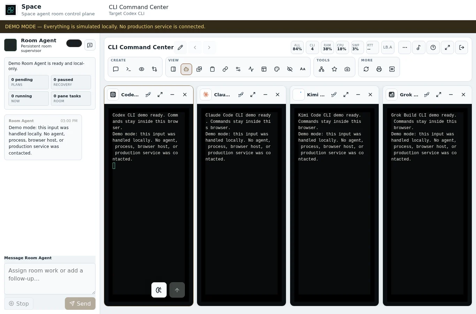Expand the Codex pane

(x=160, y=95)
